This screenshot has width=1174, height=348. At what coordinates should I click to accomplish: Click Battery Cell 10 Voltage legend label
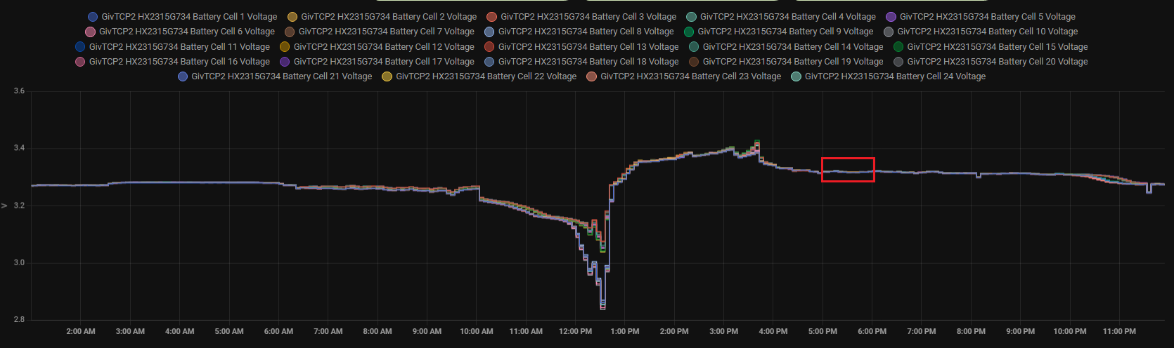[987, 32]
